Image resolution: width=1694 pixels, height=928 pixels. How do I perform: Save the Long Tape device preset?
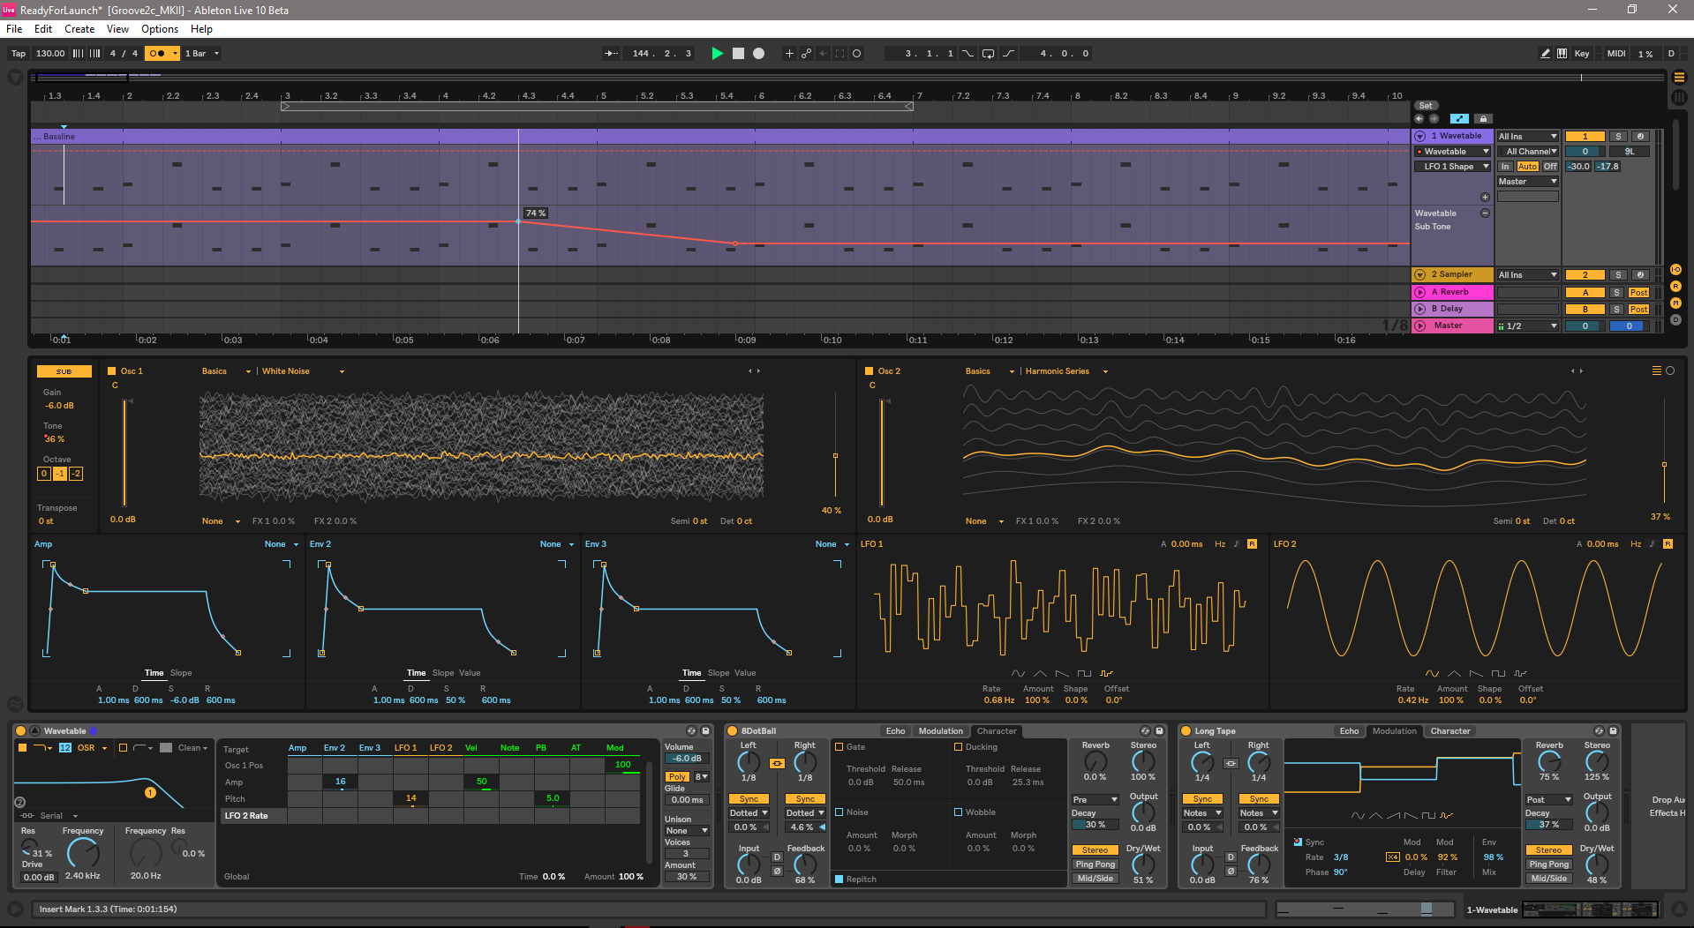click(1613, 730)
